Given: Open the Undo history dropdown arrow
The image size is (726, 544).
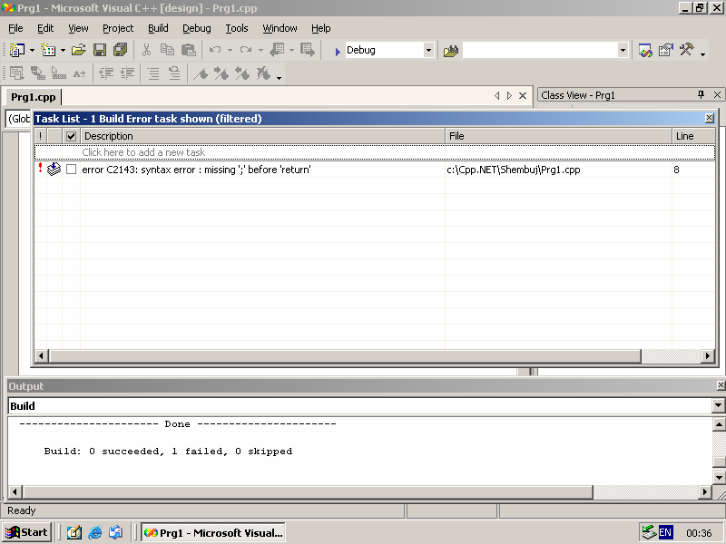Looking at the screenshot, I should pyautogui.click(x=230, y=50).
